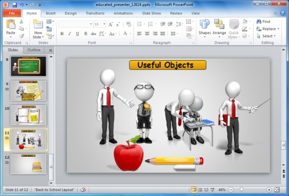Open the font name dropdown
The width and height of the screenshot is (289, 196).
click(91, 24)
